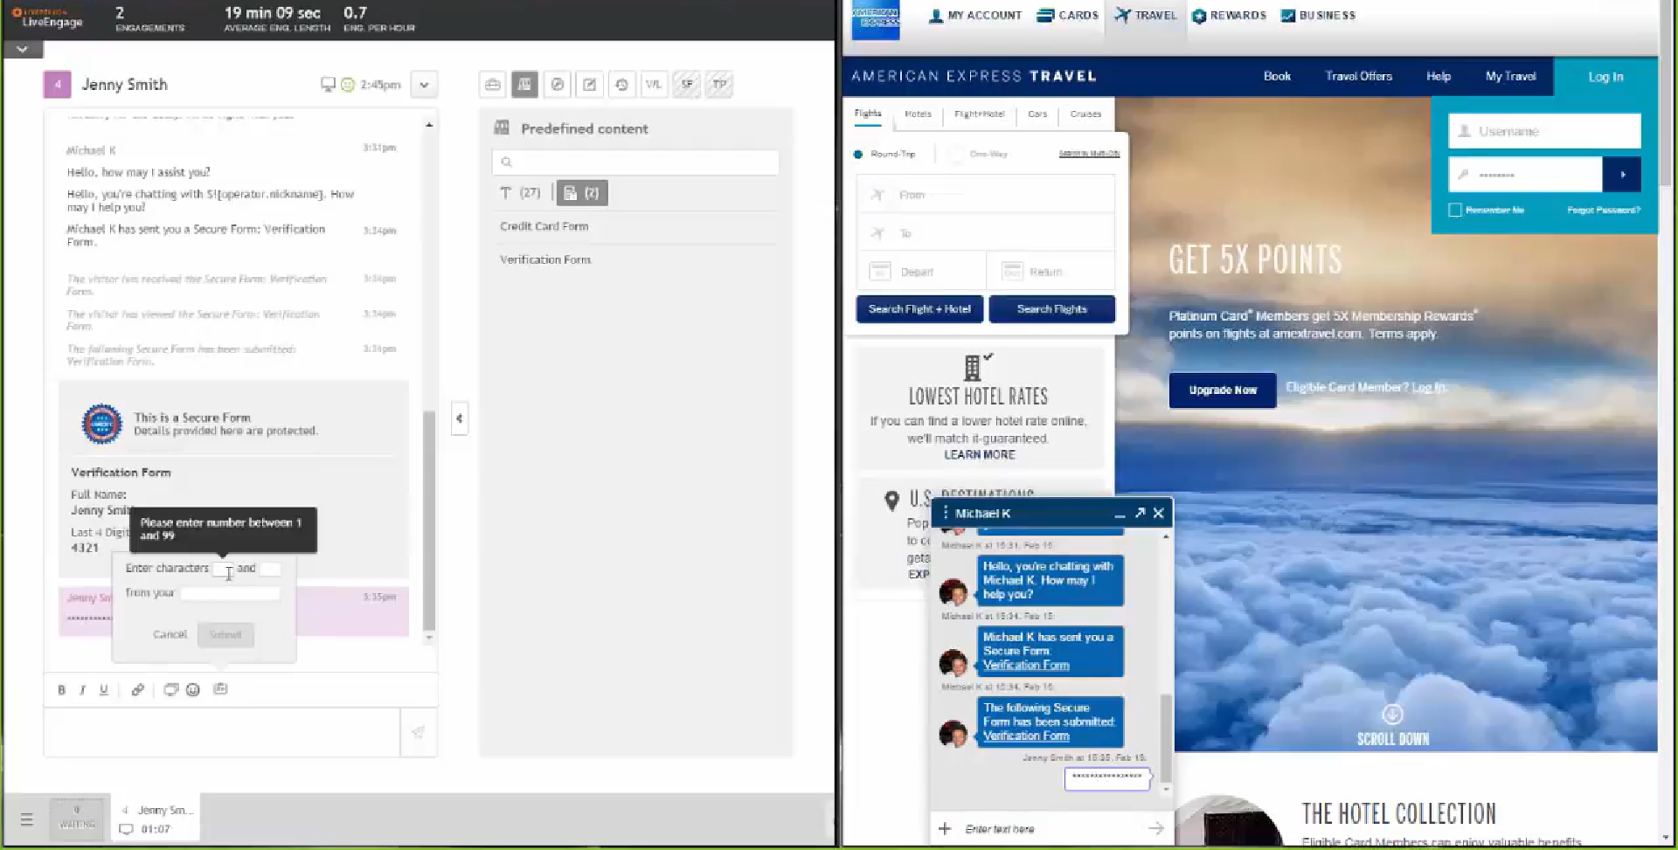1678x850 pixels.
Task: Click the vertical dots menu in Michael K chat
Action: click(945, 513)
